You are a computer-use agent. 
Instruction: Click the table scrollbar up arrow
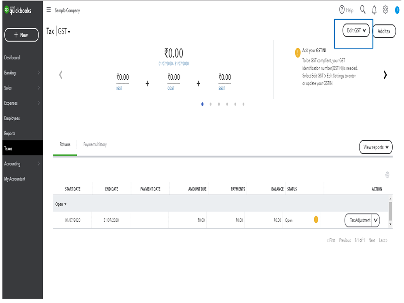390,199
